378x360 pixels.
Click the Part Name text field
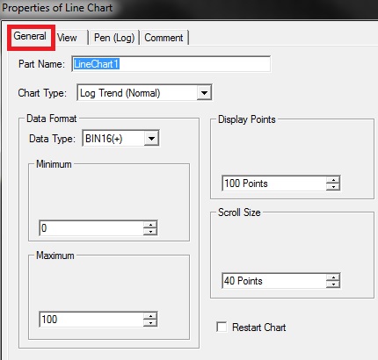point(171,64)
